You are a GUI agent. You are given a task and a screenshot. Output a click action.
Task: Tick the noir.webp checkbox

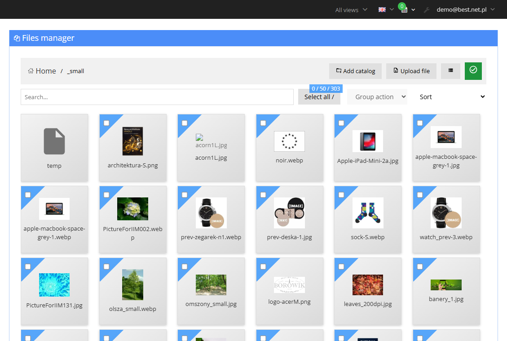coord(263,123)
